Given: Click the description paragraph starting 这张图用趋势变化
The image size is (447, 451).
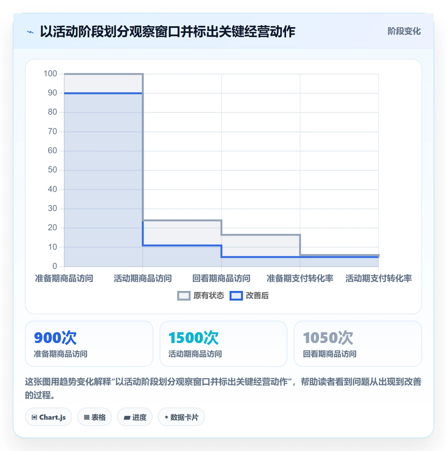Looking at the screenshot, I should coord(223,388).
